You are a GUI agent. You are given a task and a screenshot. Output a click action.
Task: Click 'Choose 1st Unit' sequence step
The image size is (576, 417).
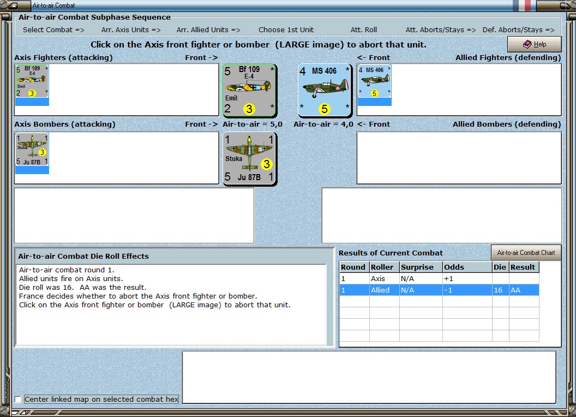coord(286,30)
